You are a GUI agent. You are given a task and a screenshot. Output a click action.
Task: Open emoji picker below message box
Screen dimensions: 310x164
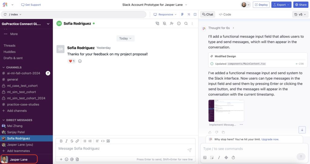[x=66, y=159]
